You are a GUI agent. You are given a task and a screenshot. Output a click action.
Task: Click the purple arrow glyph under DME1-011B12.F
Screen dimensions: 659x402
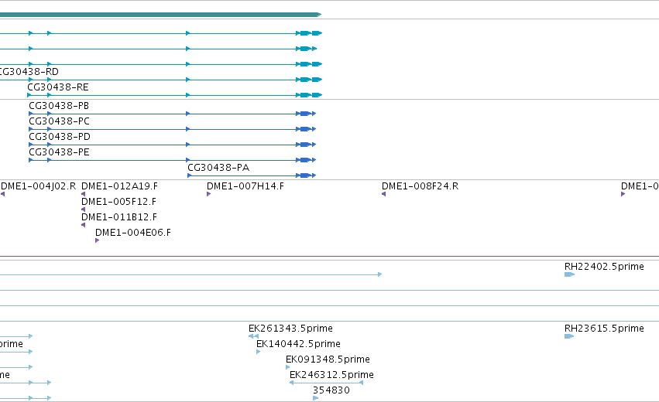(x=83, y=225)
